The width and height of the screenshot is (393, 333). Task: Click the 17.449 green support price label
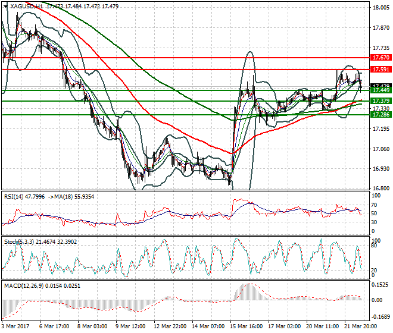click(x=380, y=90)
